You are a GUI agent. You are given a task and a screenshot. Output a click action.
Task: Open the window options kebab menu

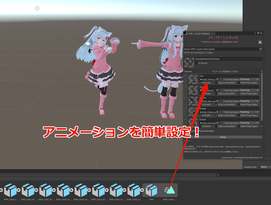coord(255,33)
